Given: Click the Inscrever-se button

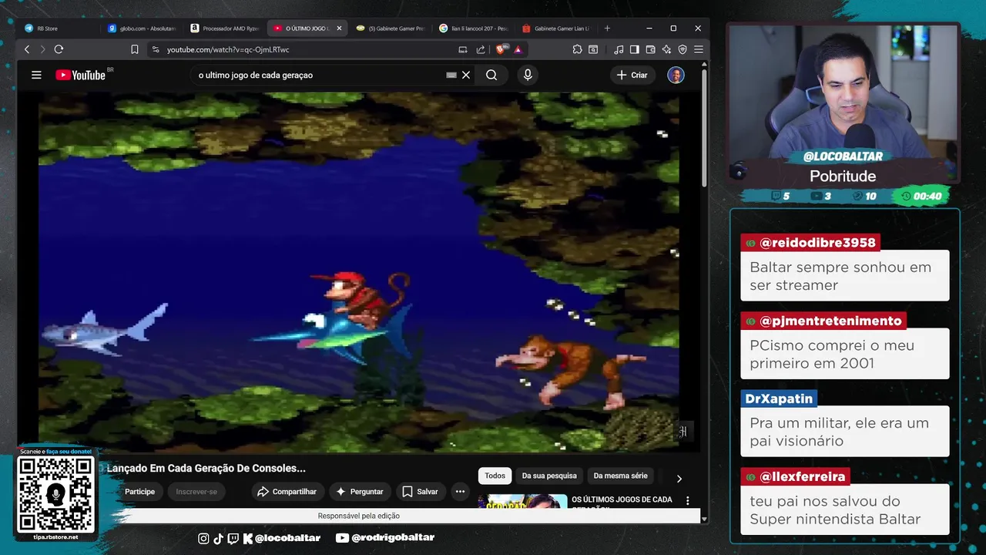Looking at the screenshot, I should pyautogui.click(x=196, y=492).
